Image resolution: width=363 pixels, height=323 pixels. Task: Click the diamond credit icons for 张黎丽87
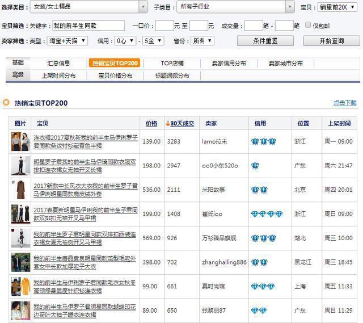point(259,311)
